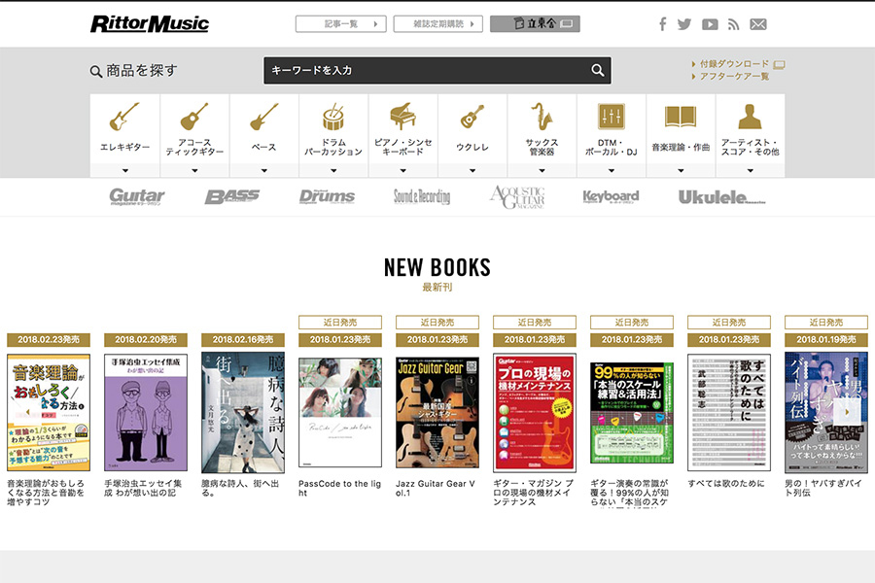This screenshot has width=875, height=583.
Task: Open the Sound & Recording magazine logo
Action: (x=422, y=197)
